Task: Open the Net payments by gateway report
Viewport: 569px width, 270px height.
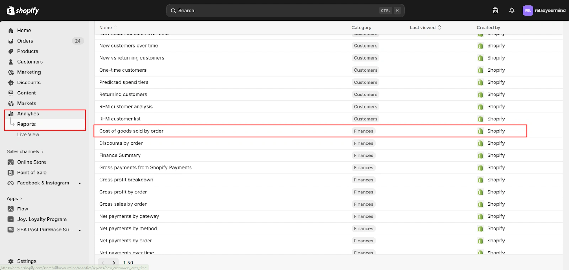Action: pyautogui.click(x=129, y=216)
